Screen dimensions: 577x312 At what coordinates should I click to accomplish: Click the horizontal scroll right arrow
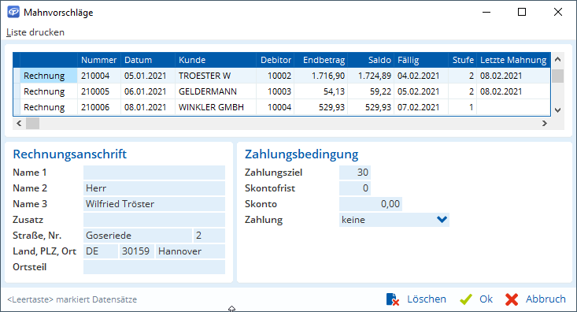point(545,124)
